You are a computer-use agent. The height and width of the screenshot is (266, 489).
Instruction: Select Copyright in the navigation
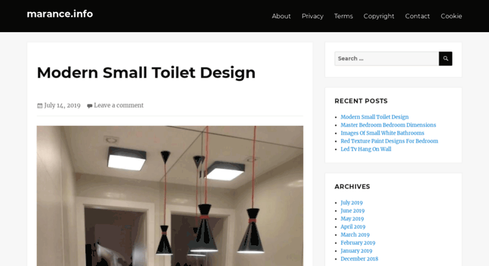(x=379, y=16)
